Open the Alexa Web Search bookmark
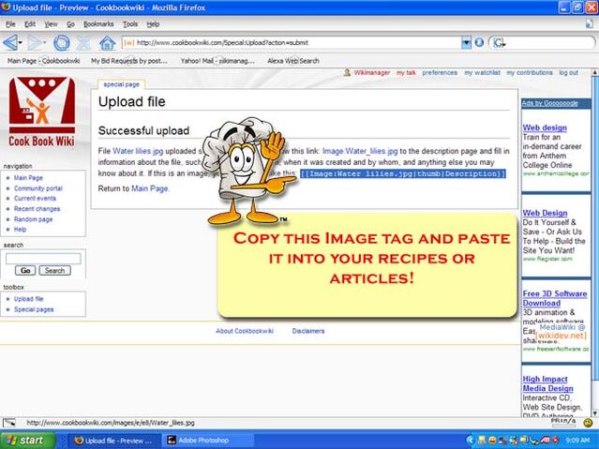Image resolution: width=599 pixels, height=449 pixels. tap(293, 61)
